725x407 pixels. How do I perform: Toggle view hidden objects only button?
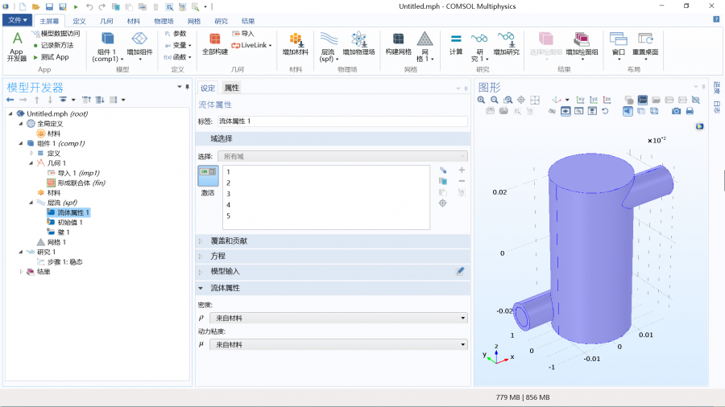coord(579,111)
